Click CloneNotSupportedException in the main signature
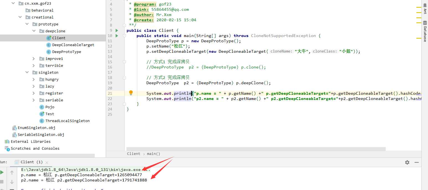 coord(283,36)
